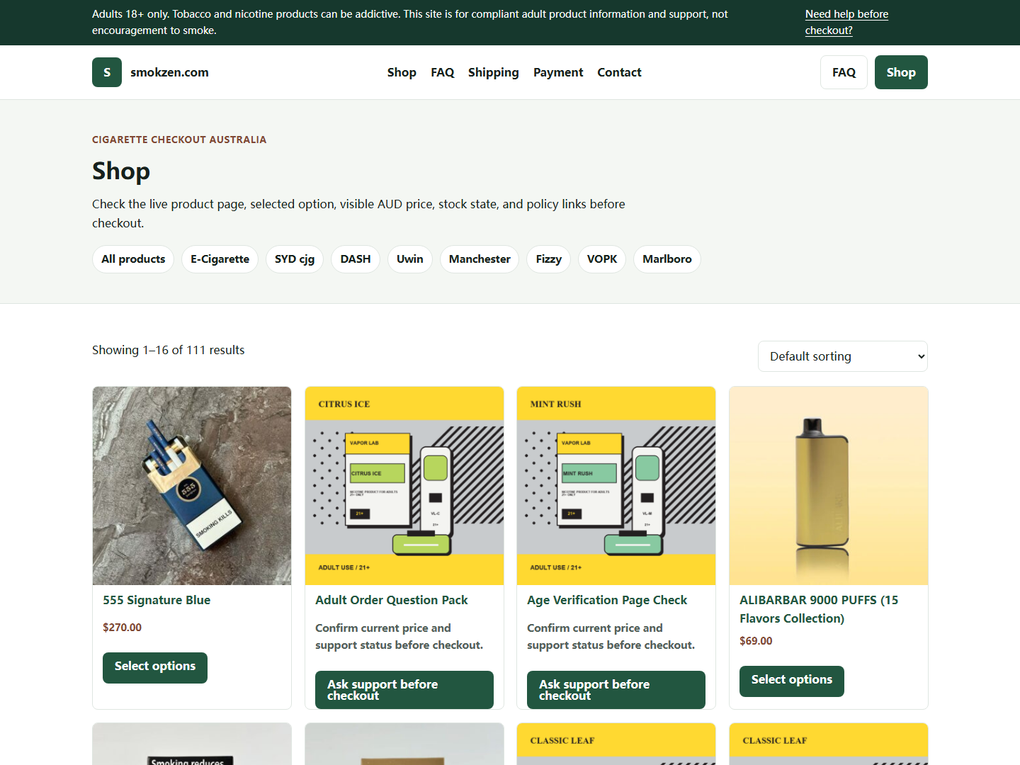
Task: Open FAQ in the main navigation
Action: pyautogui.click(x=442, y=72)
